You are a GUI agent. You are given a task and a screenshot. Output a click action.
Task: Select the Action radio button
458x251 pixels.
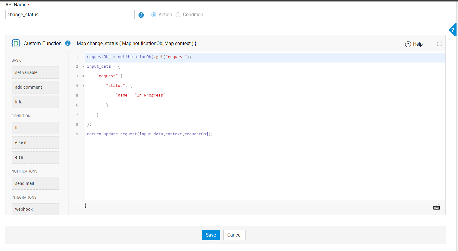pyautogui.click(x=154, y=15)
